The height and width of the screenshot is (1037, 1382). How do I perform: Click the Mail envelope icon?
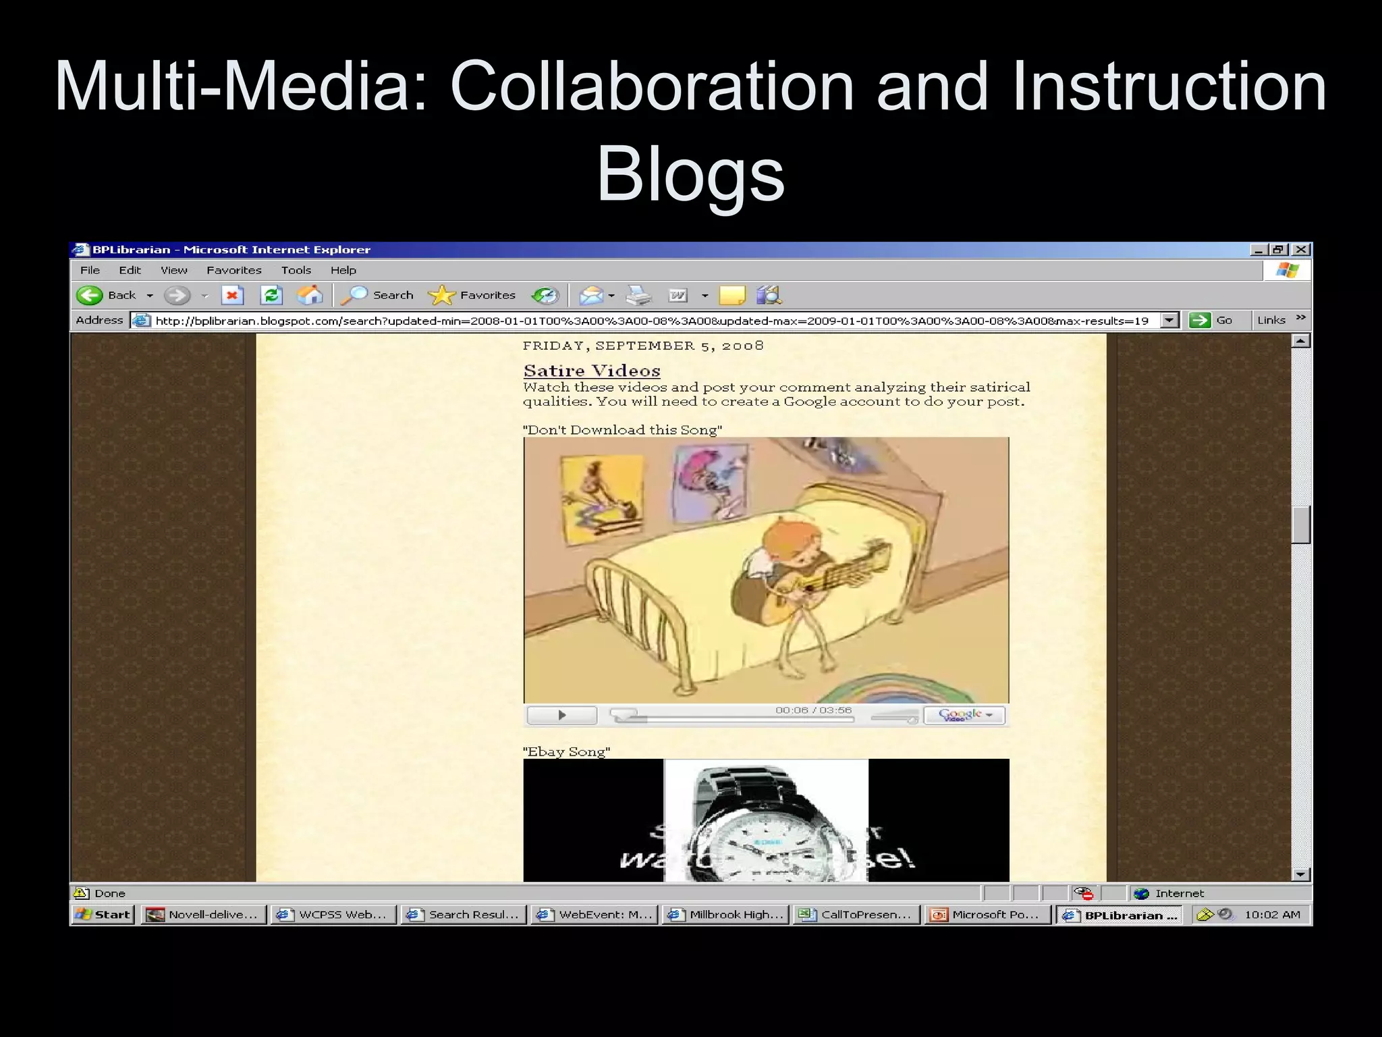click(591, 295)
